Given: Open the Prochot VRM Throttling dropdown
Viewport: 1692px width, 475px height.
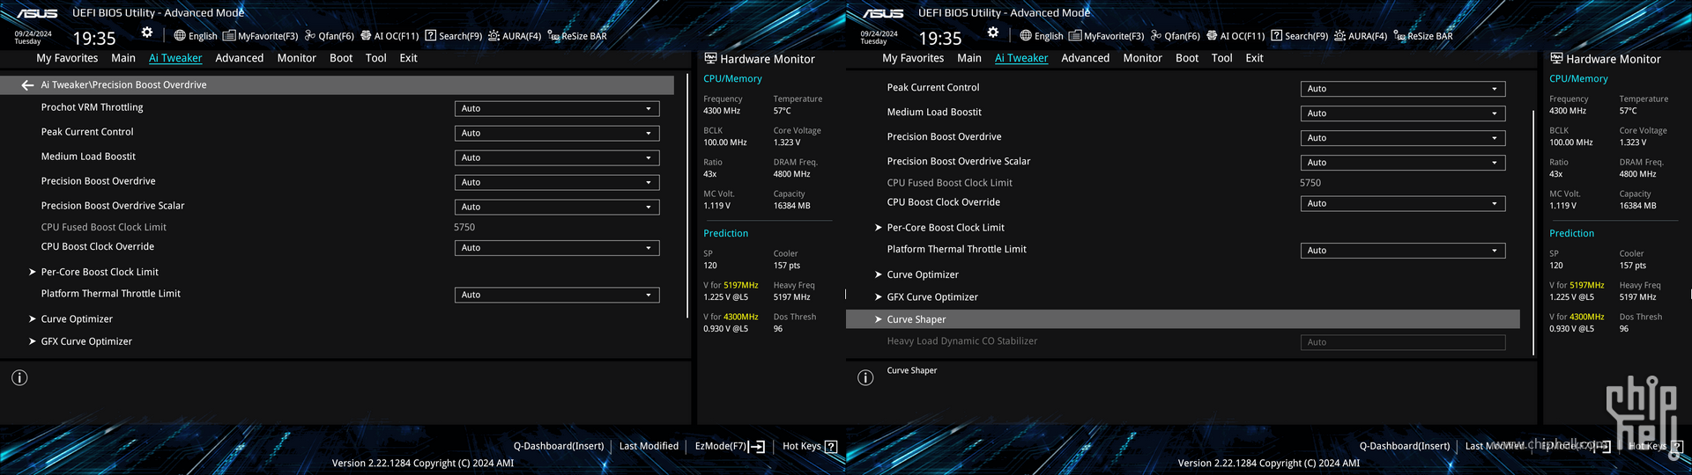Looking at the screenshot, I should [x=557, y=109].
